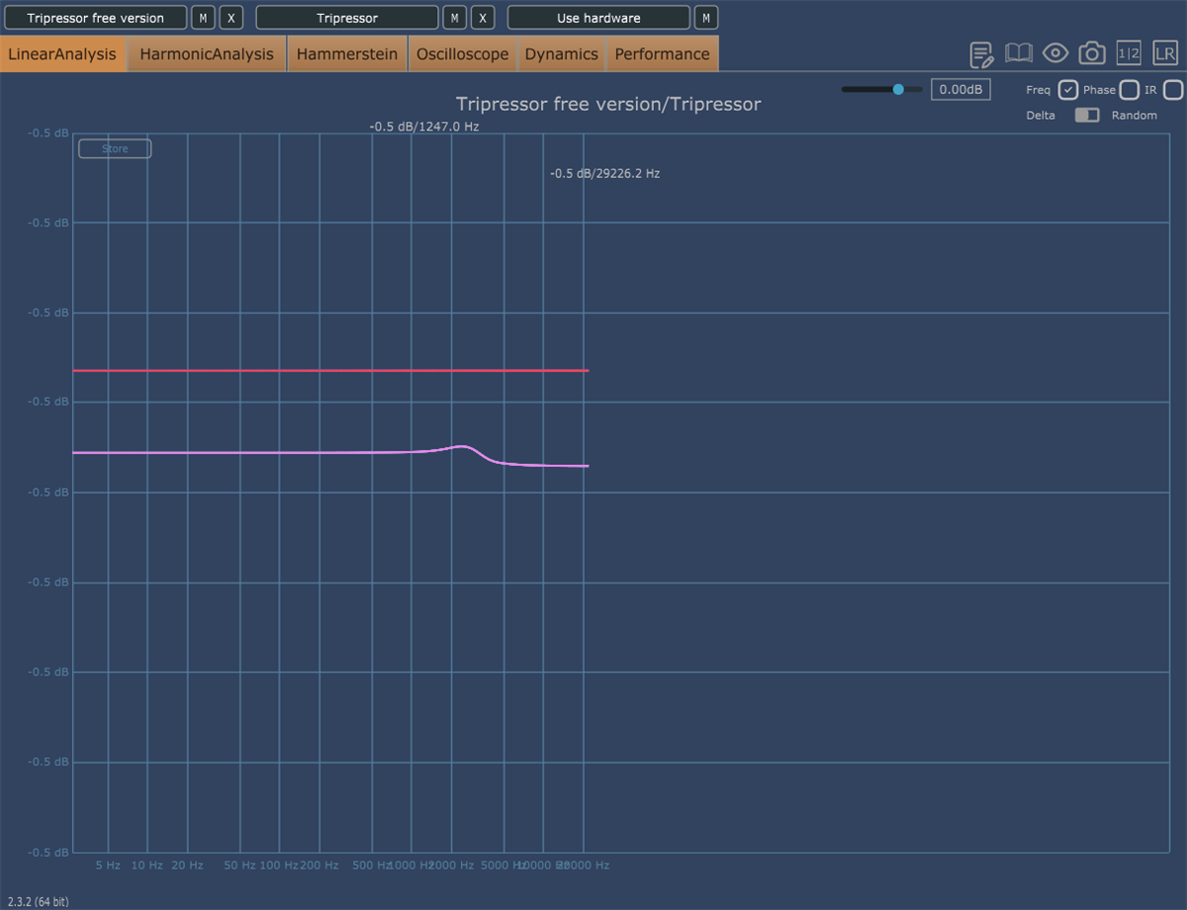Click the eye visibility icon
This screenshot has height=910, width=1187.
coord(1055,53)
